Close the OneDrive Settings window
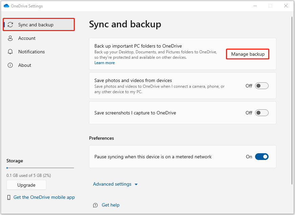Screen dimensions: 295x215 click(286, 6)
